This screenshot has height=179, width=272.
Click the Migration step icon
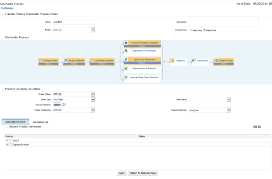(172, 61)
